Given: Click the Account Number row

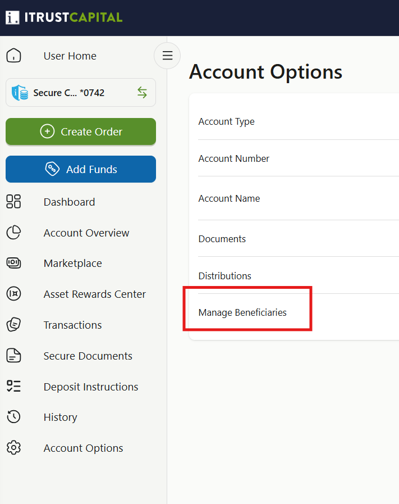Looking at the screenshot, I should point(299,158).
